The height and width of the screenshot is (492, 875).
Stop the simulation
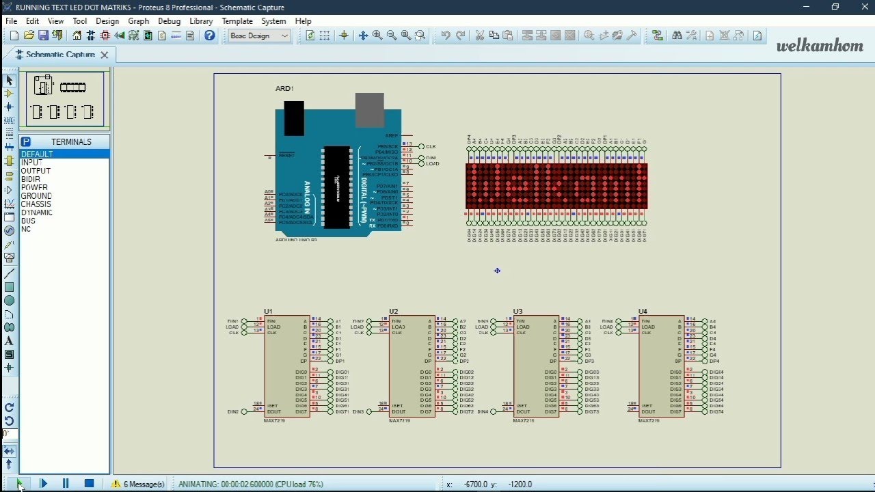click(x=89, y=484)
